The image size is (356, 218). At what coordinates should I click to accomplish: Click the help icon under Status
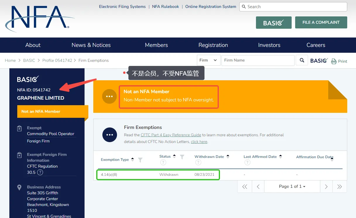click(163, 162)
